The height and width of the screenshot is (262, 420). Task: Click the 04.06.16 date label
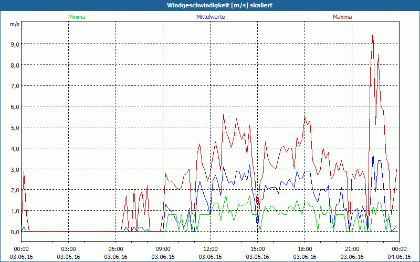(x=399, y=257)
